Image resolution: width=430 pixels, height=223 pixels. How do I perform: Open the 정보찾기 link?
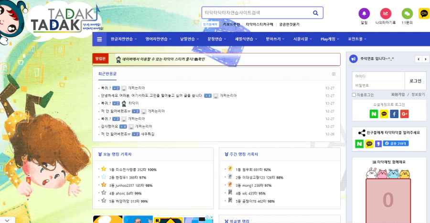pos(418,94)
